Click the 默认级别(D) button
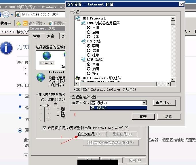This screenshot has height=165, width=196. (123, 134)
